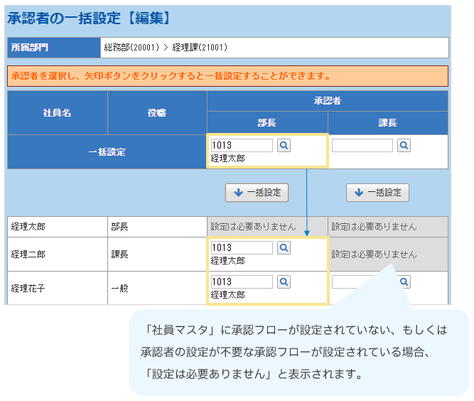Open 部長 approver search in 経理花子 row

click(x=284, y=282)
